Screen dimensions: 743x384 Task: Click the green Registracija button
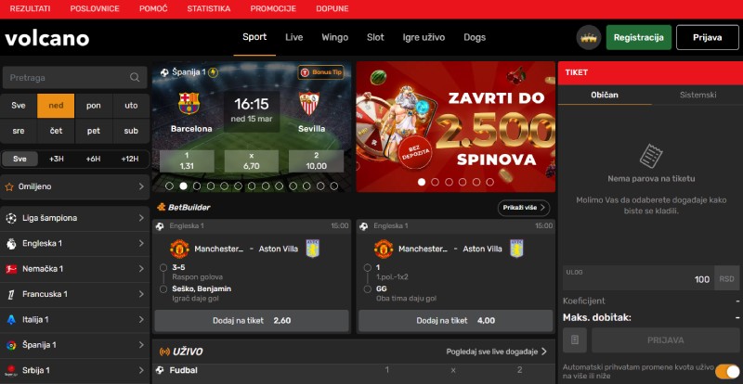coord(639,37)
